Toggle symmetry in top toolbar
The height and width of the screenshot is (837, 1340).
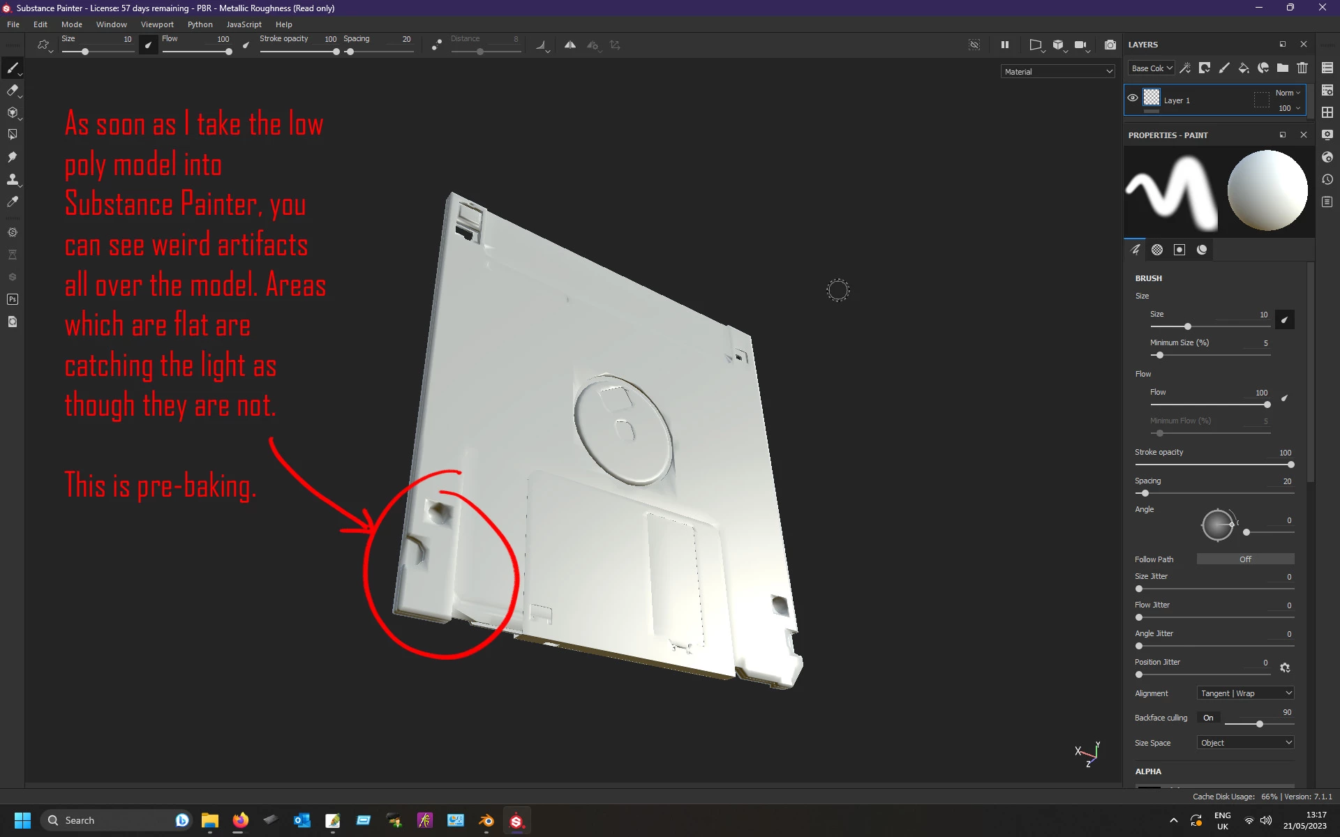pyautogui.click(x=570, y=45)
